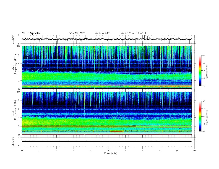Select the date "Mar.29, 2020" in header
Image resolution: width=219 pixels, height=169 pixels.
[x=77, y=33]
